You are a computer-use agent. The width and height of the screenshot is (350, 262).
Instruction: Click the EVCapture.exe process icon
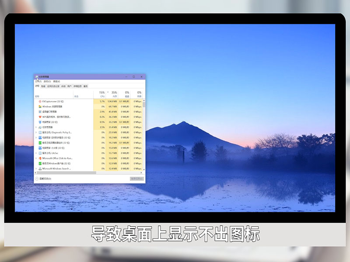point(40,101)
